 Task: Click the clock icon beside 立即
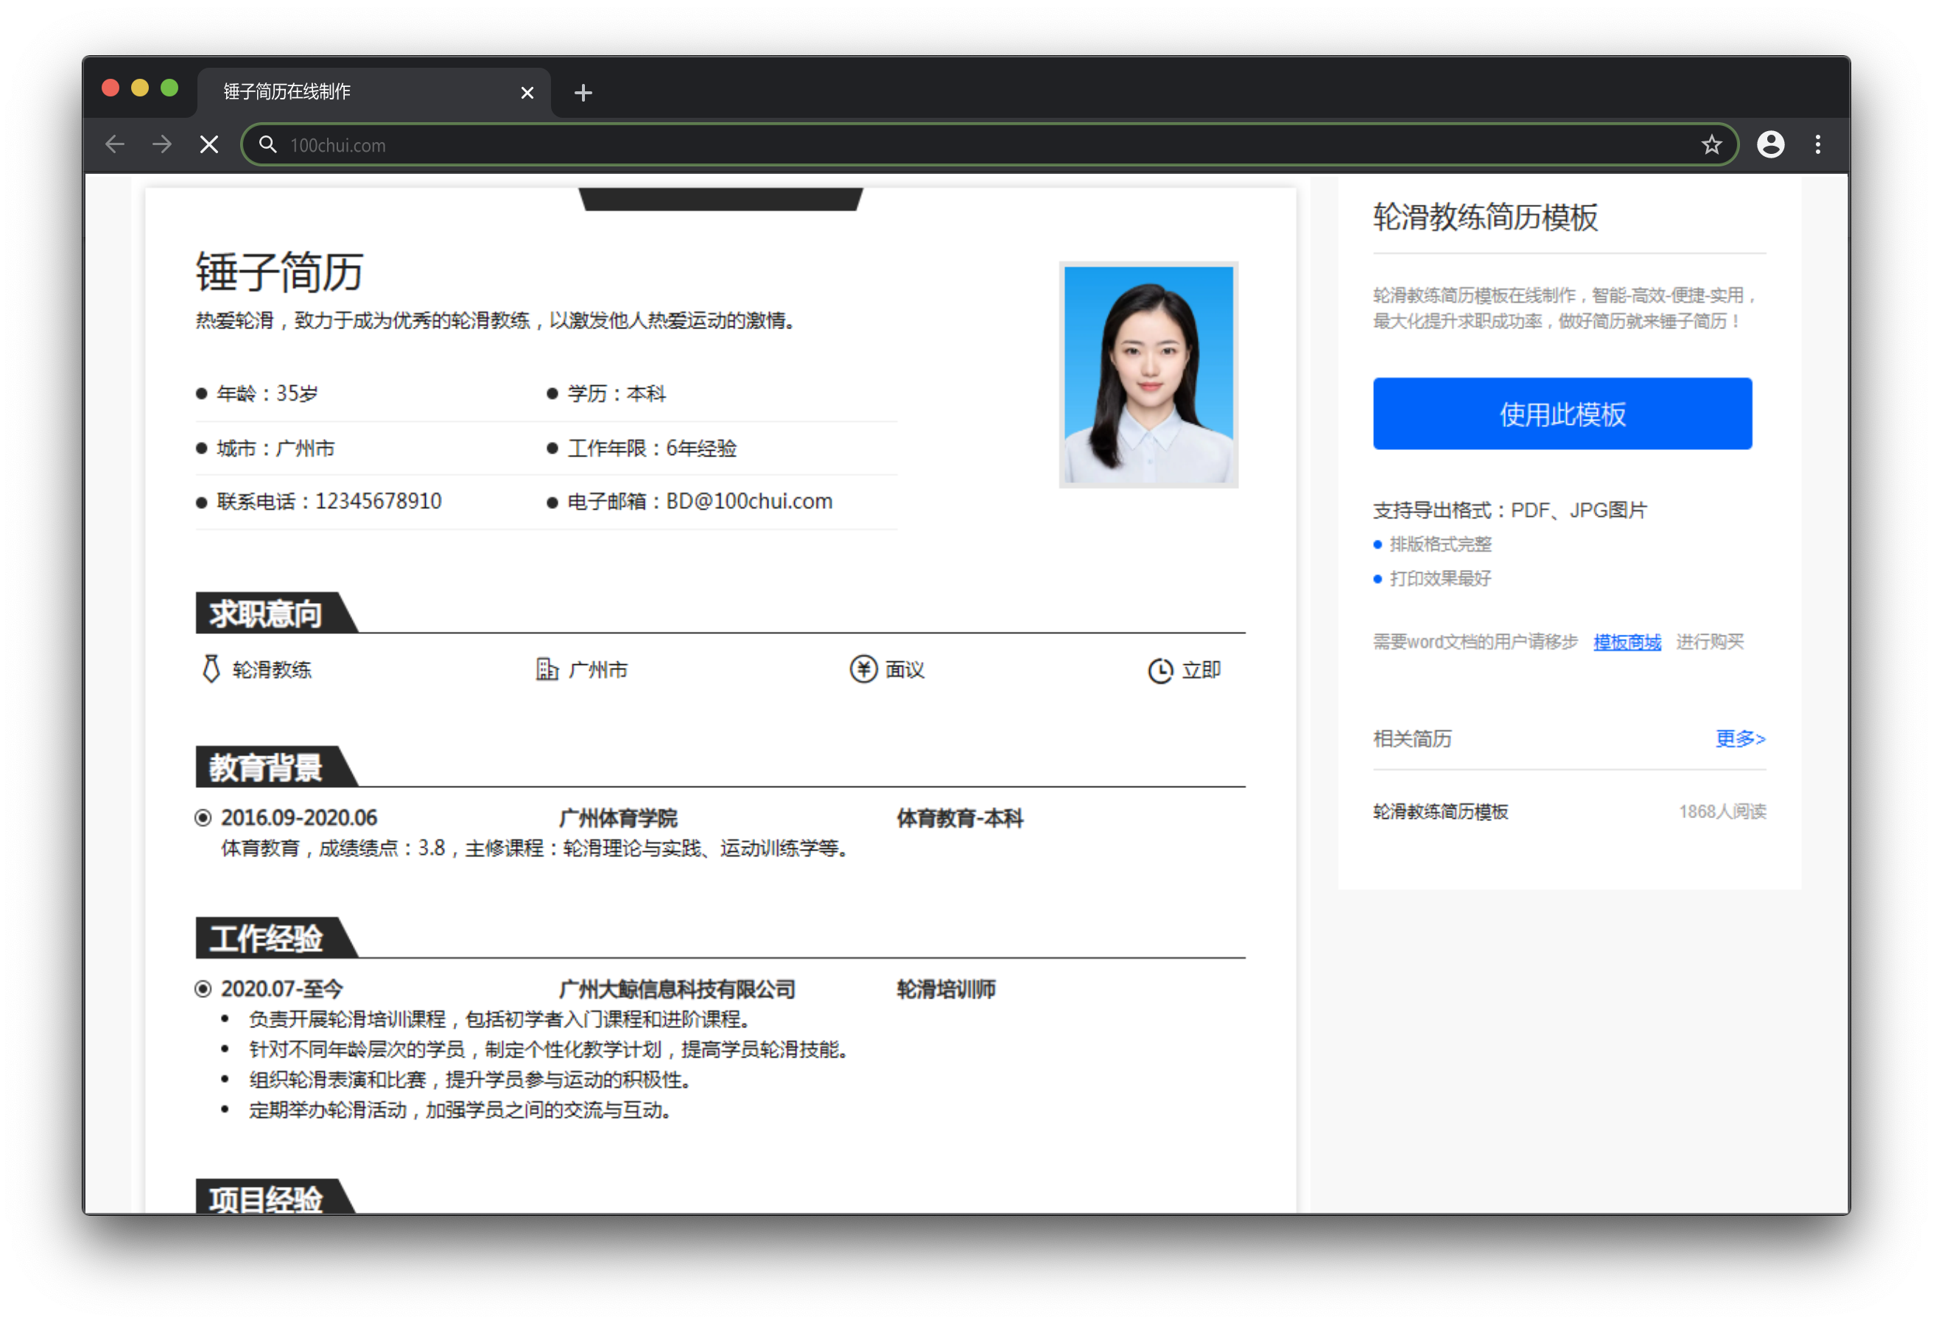tap(1160, 670)
